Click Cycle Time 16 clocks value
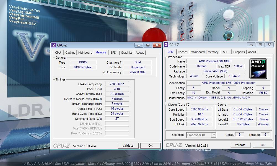The width and height of the screenshot is (277, 166). (117, 109)
